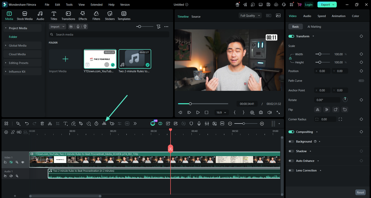This screenshot has width=371, height=198.
Task: Play the preview video
Action: pos(198,113)
